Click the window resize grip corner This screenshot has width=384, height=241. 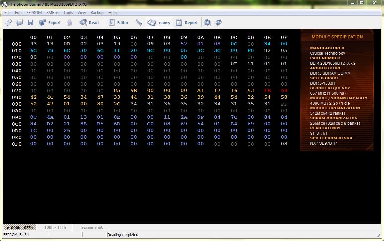pos(379,235)
